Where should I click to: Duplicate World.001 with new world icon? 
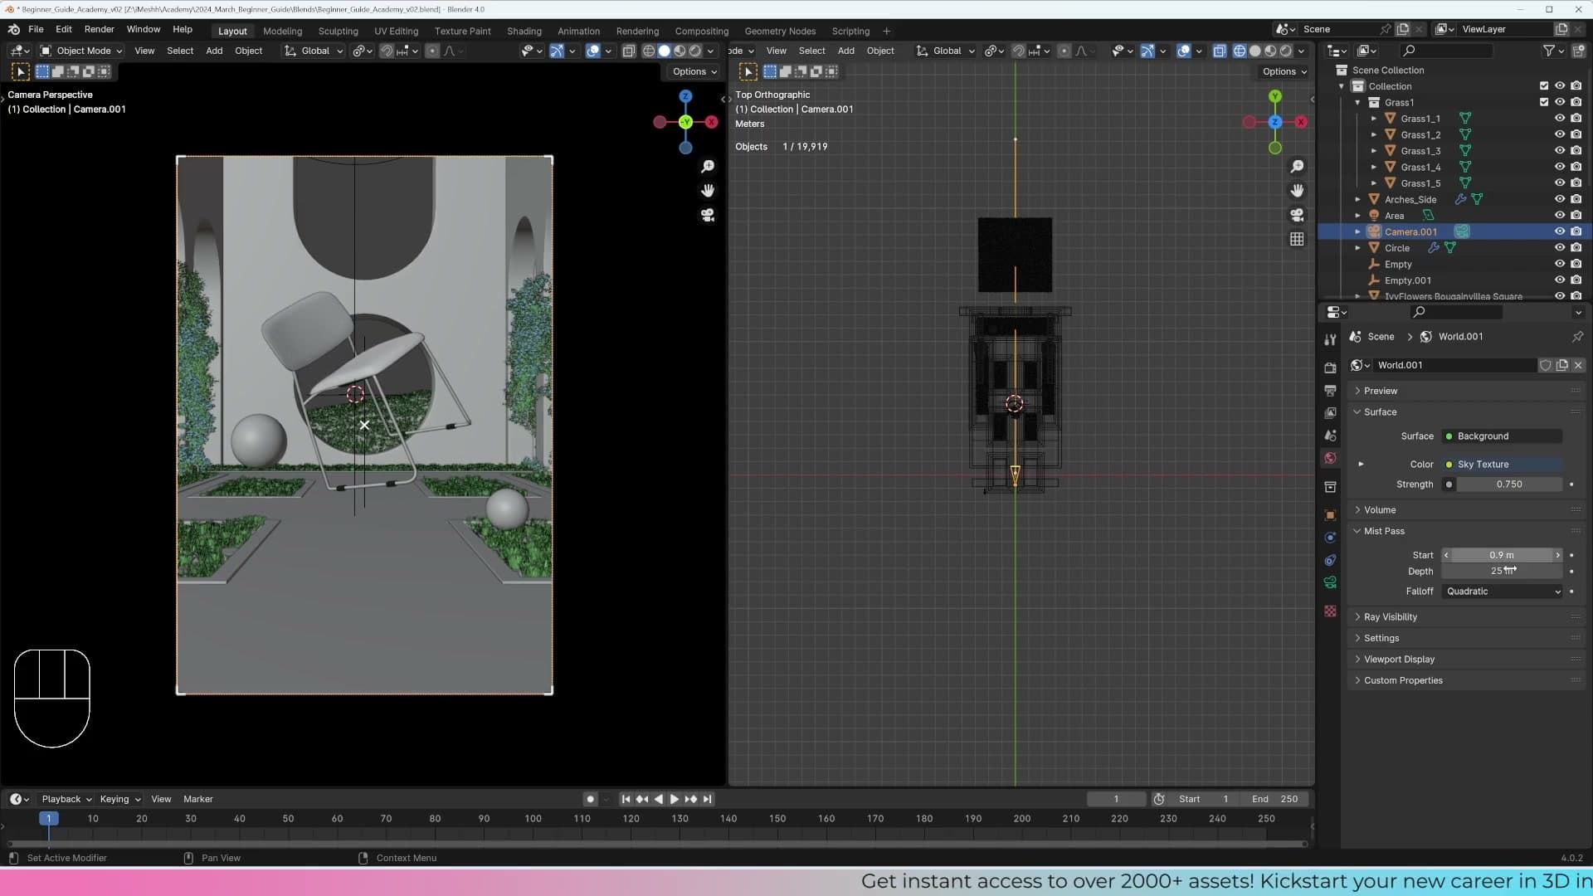pyautogui.click(x=1561, y=365)
